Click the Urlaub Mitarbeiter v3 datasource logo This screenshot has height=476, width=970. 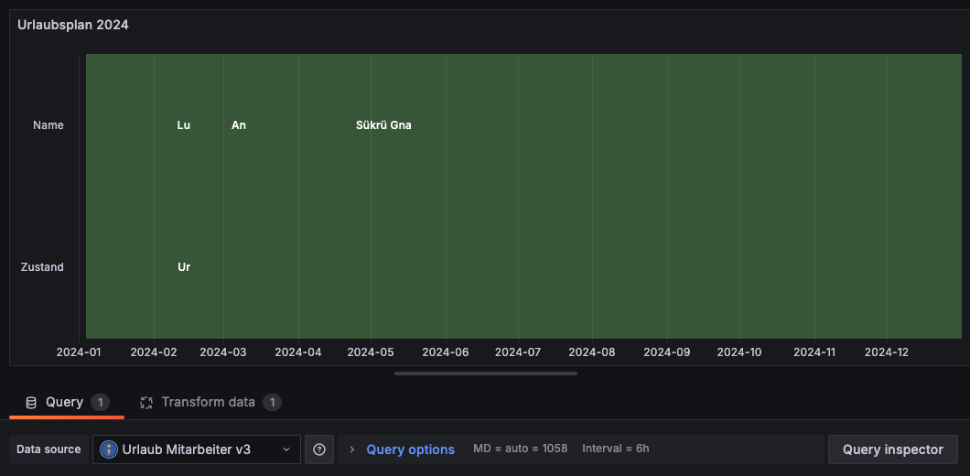(x=108, y=449)
